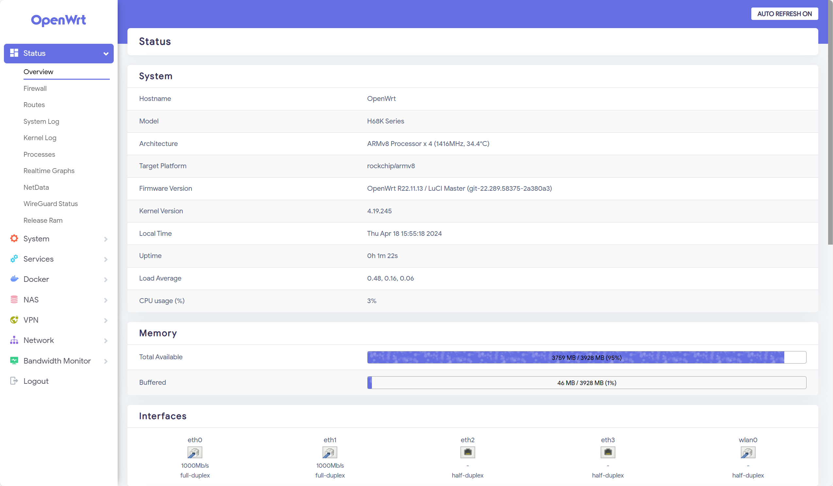Click the Logout door icon
Screen dimensions: 833x486
coord(14,381)
